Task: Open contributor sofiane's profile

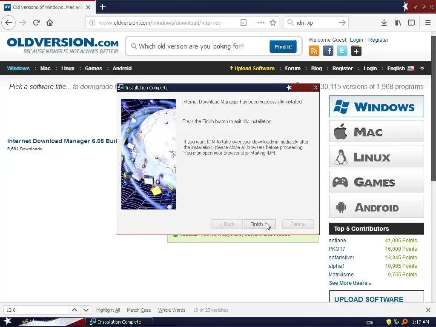Action: pyautogui.click(x=337, y=241)
